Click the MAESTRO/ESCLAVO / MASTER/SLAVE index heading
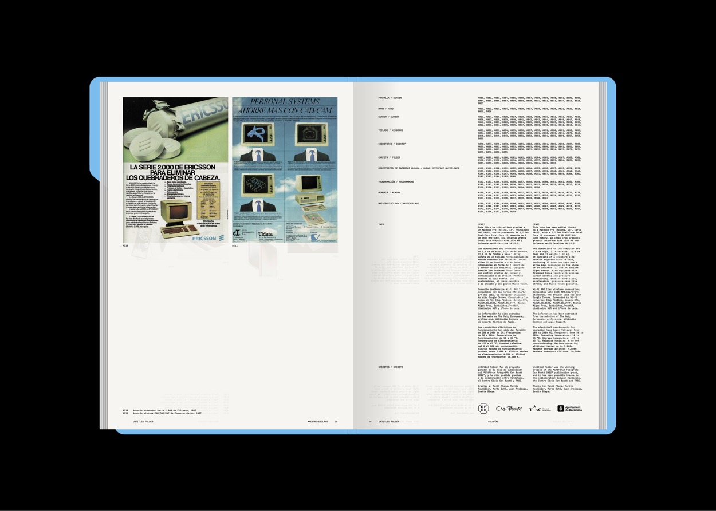This screenshot has height=511, width=716. (398, 203)
